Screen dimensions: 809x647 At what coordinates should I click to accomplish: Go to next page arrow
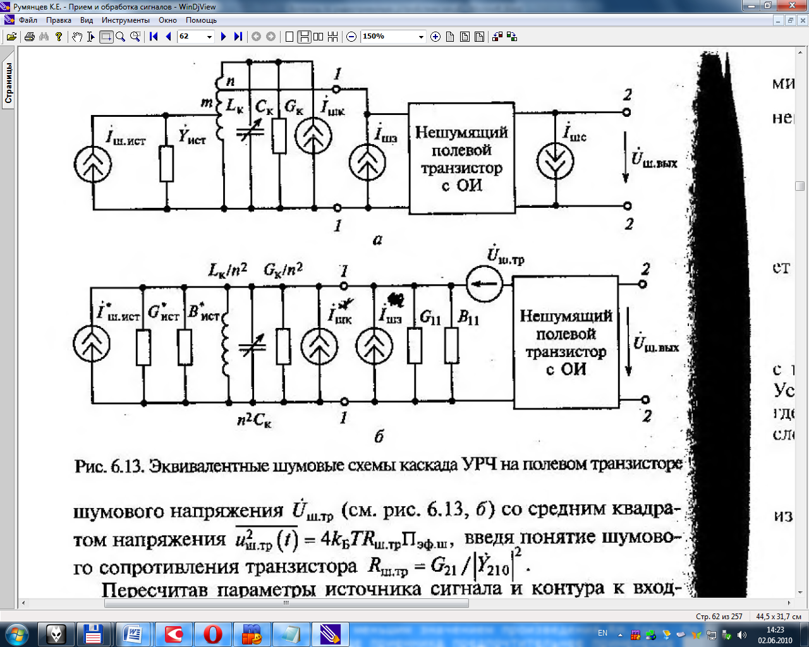click(x=223, y=37)
